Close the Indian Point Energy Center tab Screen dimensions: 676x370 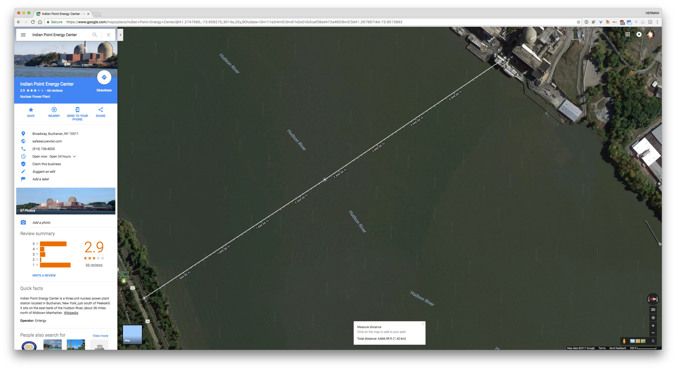click(x=88, y=14)
